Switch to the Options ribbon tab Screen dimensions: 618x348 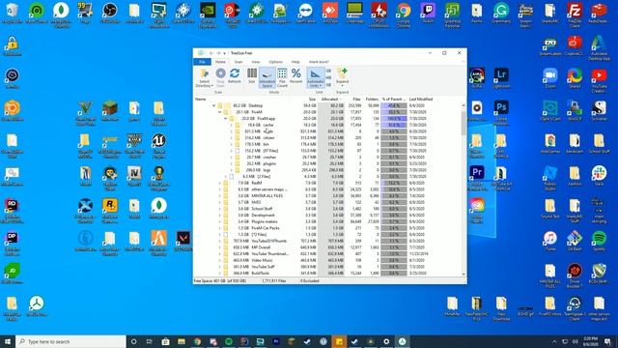pyautogui.click(x=275, y=62)
